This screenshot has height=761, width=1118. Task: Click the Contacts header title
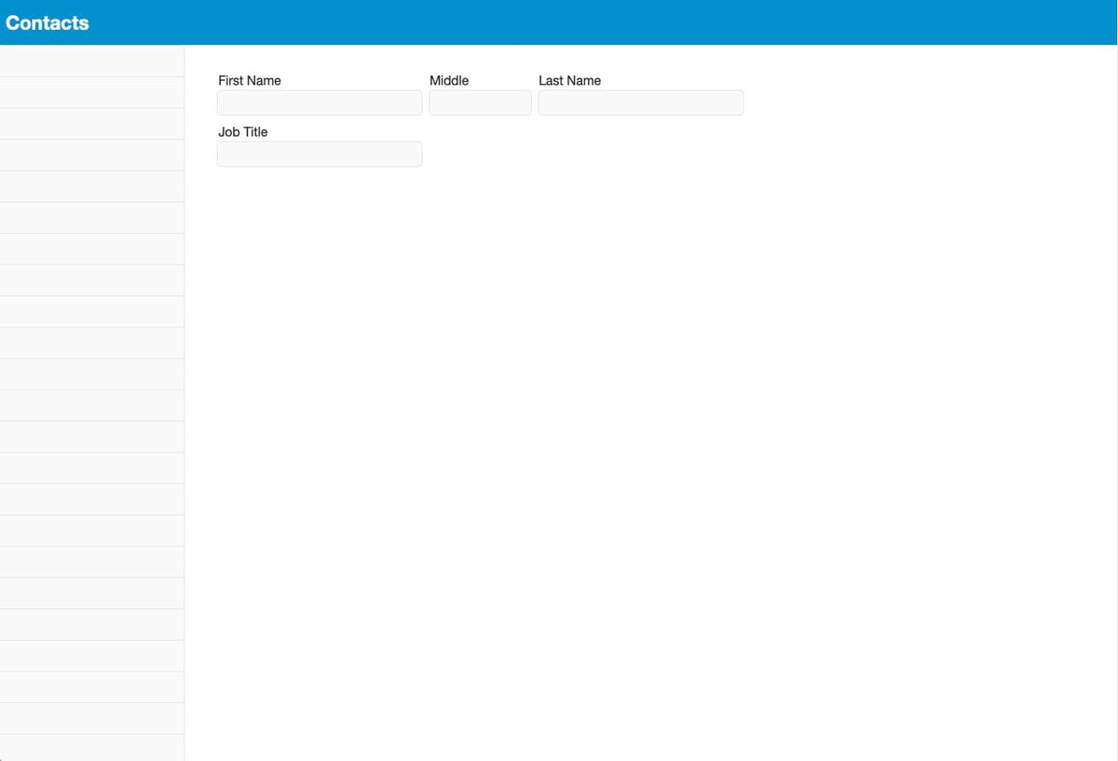[47, 22]
